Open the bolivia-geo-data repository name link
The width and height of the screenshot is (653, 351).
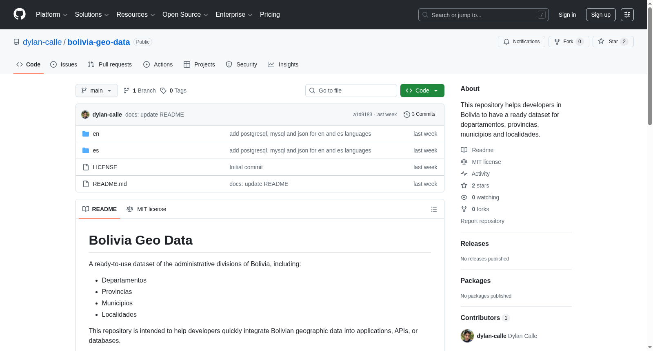tap(99, 42)
